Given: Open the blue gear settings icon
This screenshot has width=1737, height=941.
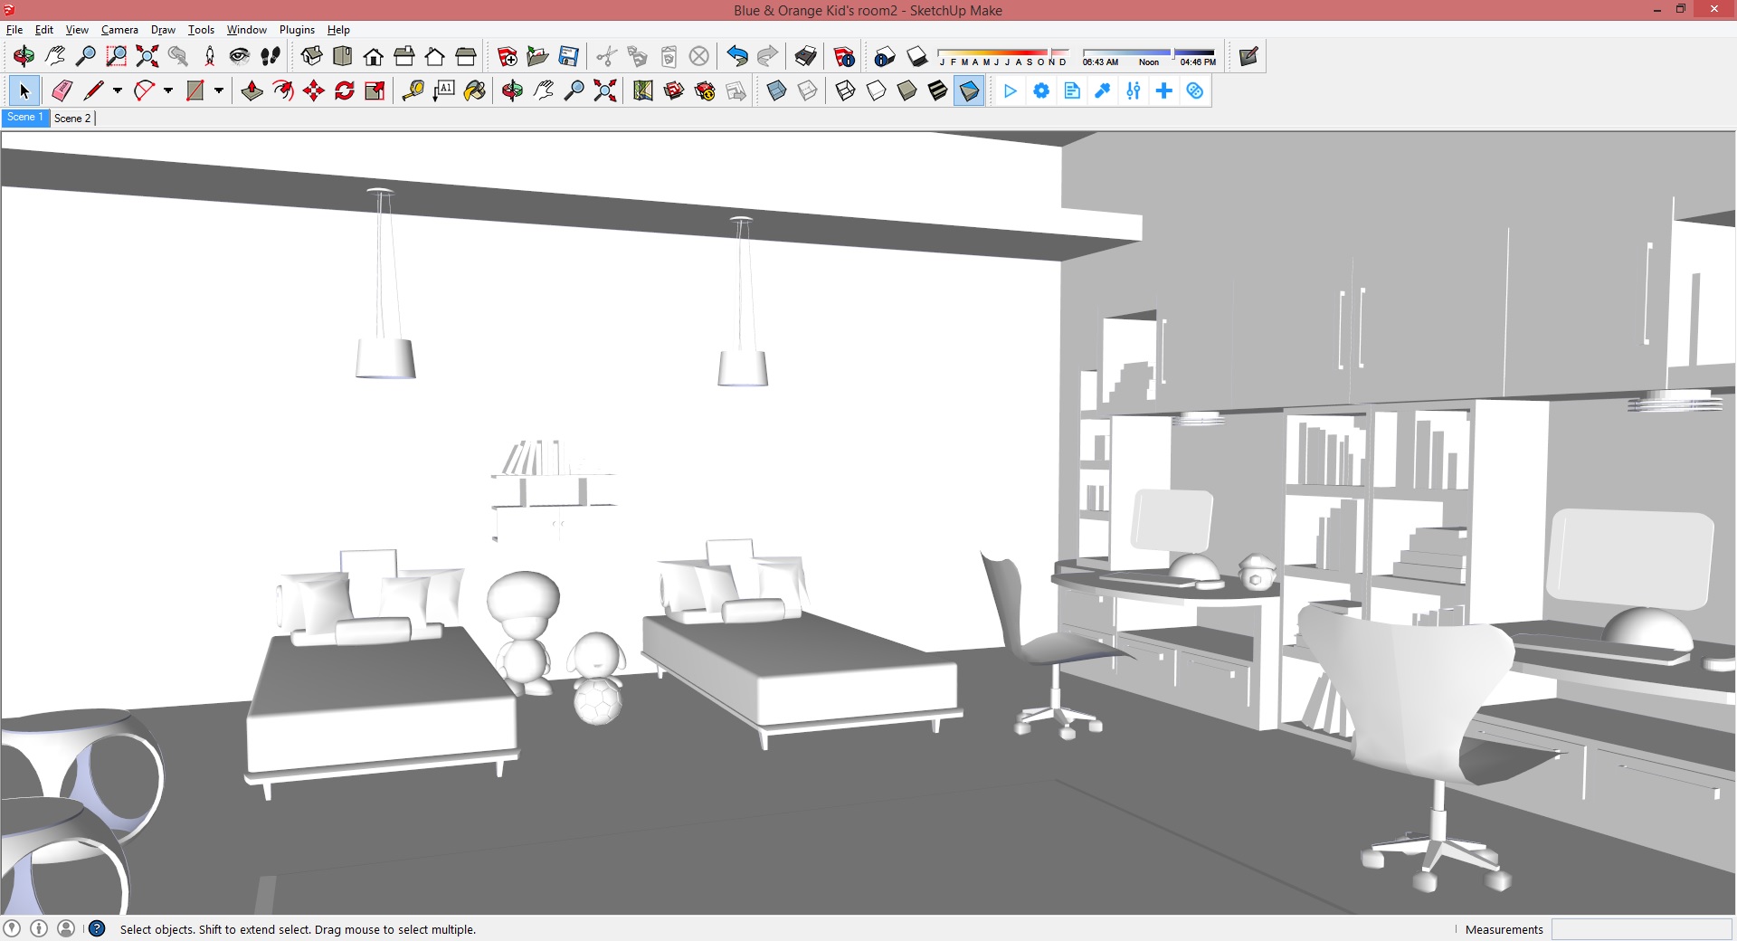Looking at the screenshot, I should (1041, 90).
